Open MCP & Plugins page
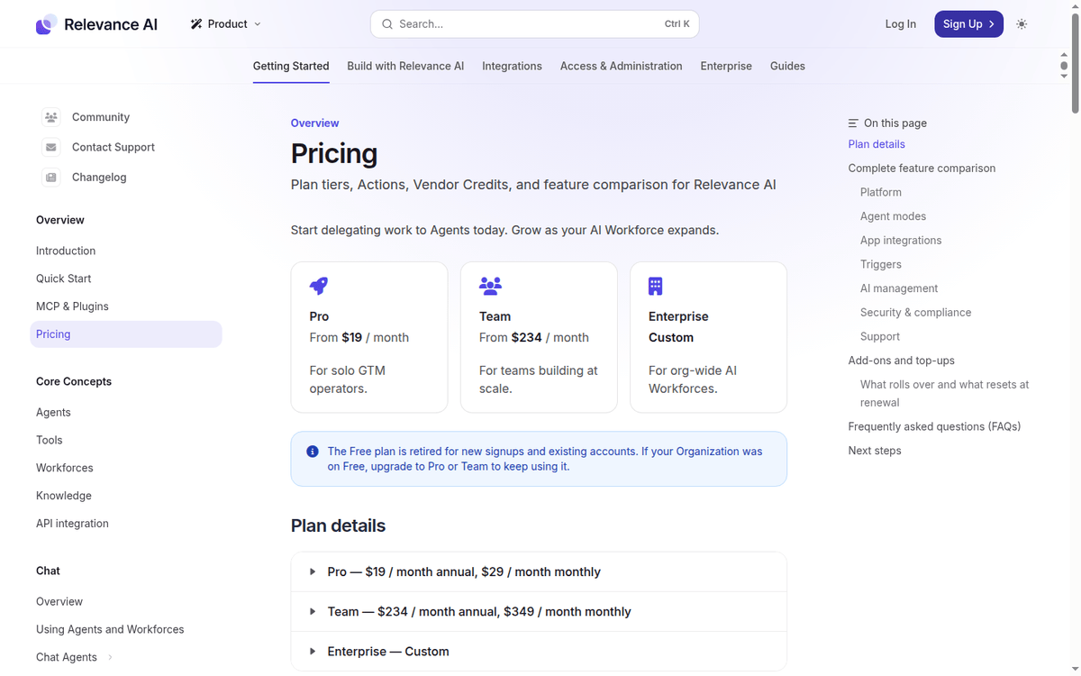 72,306
